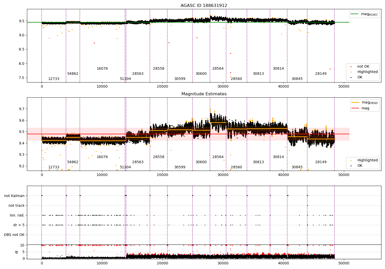Click the Magnitude Estimates subplot title

click(x=204, y=94)
